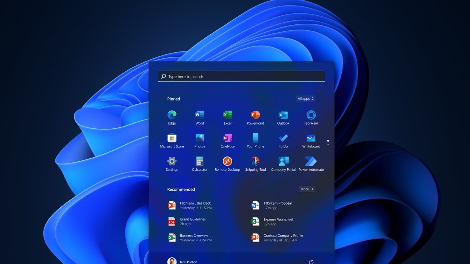Click the Yesterday at 10:50 AM timestamp
Image resolution: width=470 pixels, height=264 pixels.
pos(281,240)
